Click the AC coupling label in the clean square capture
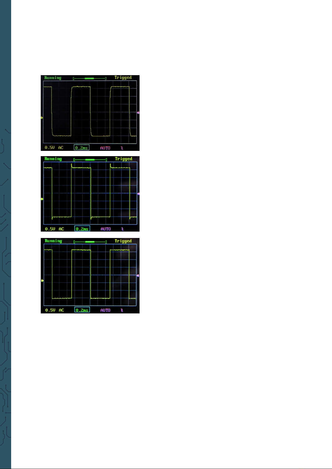 click(61, 310)
